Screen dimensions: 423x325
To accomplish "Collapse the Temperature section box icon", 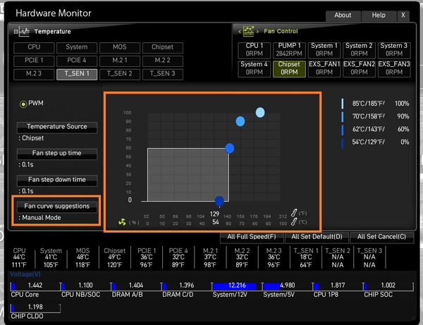I will coord(16,32).
